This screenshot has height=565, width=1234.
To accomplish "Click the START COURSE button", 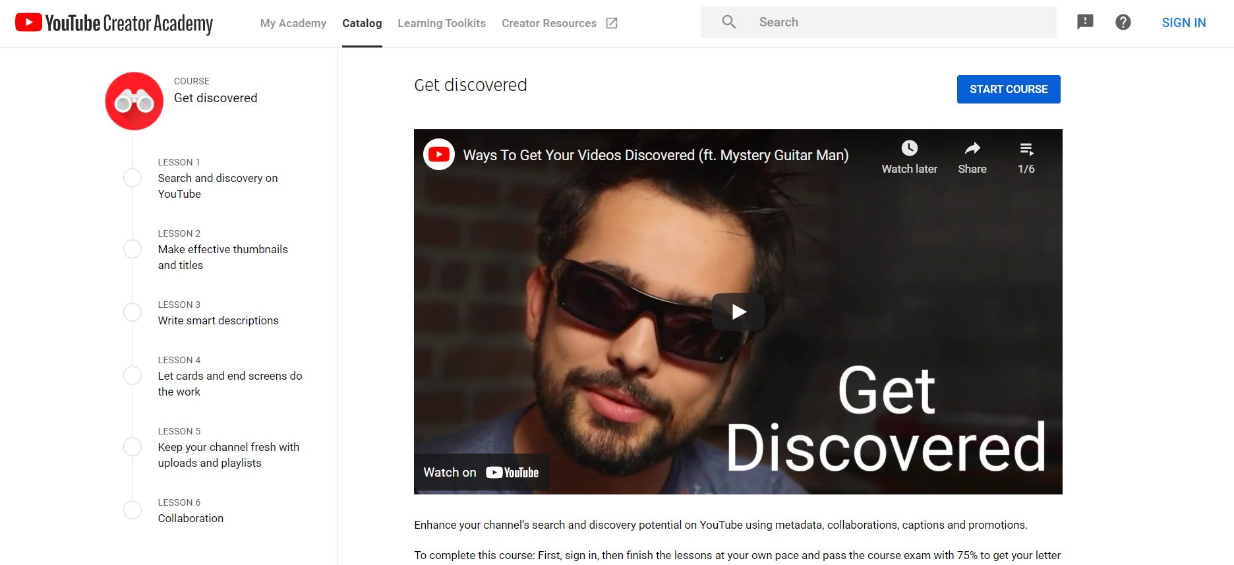I will tap(1009, 89).
